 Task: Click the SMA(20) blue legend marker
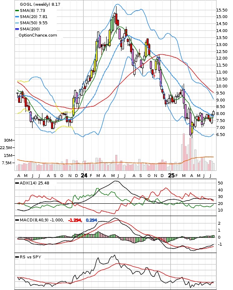17,17
